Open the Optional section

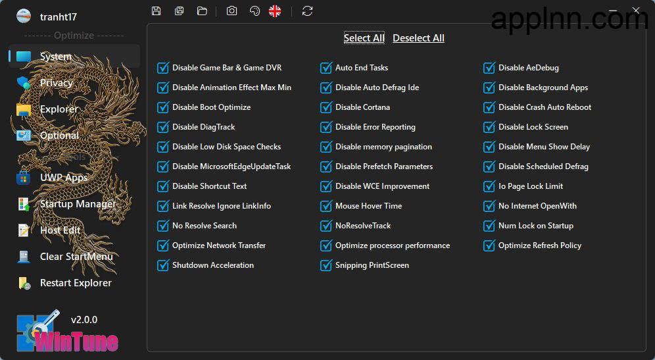point(74,136)
